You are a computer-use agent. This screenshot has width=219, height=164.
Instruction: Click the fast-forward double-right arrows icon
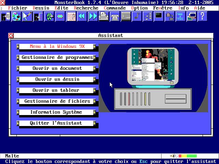93,16
